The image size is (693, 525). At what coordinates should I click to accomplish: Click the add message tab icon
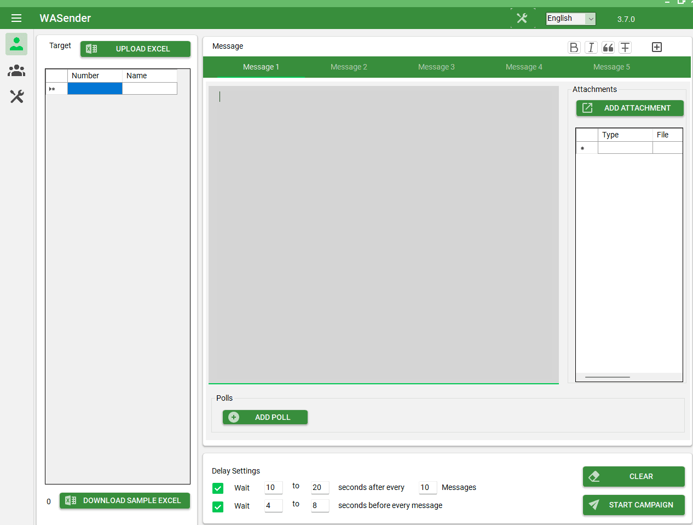pos(656,47)
